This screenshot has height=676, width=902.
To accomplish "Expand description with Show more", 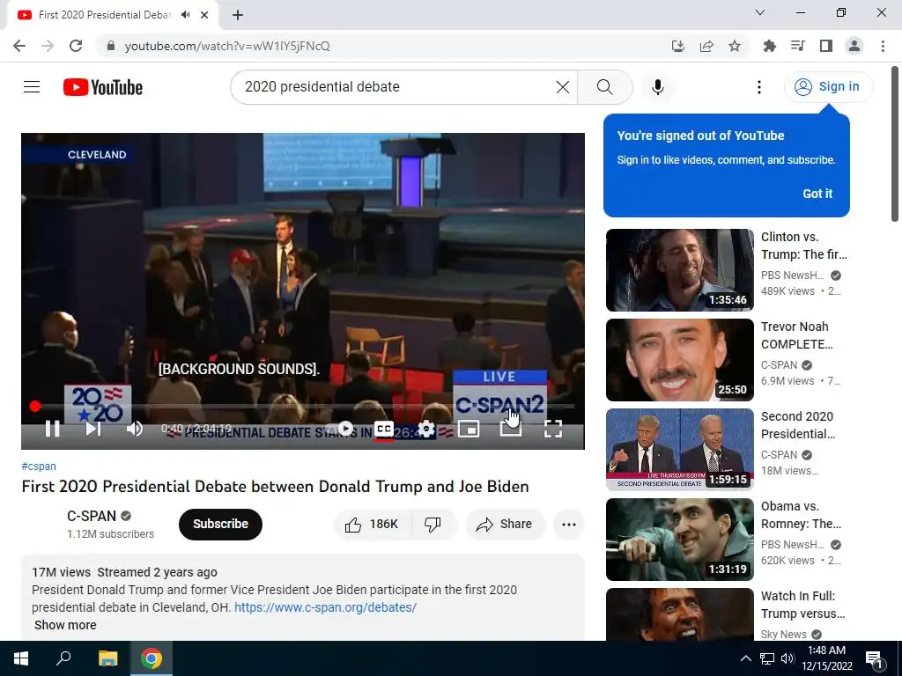I will 65,625.
